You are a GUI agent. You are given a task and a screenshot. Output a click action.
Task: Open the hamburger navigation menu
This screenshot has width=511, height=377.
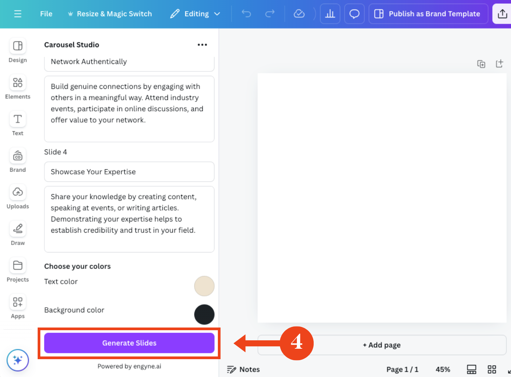(x=17, y=14)
